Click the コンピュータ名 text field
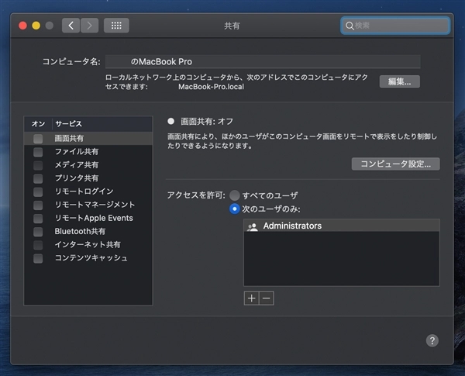Viewport: 465px width, 376px height. pos(263,62)
